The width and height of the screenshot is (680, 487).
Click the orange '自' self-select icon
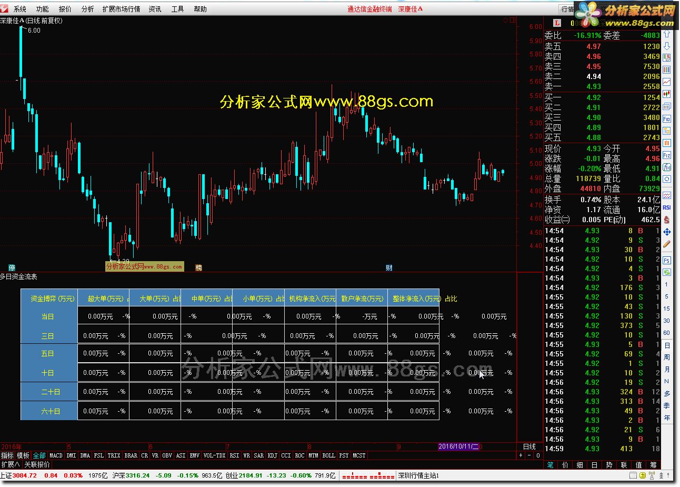[667, 143]
